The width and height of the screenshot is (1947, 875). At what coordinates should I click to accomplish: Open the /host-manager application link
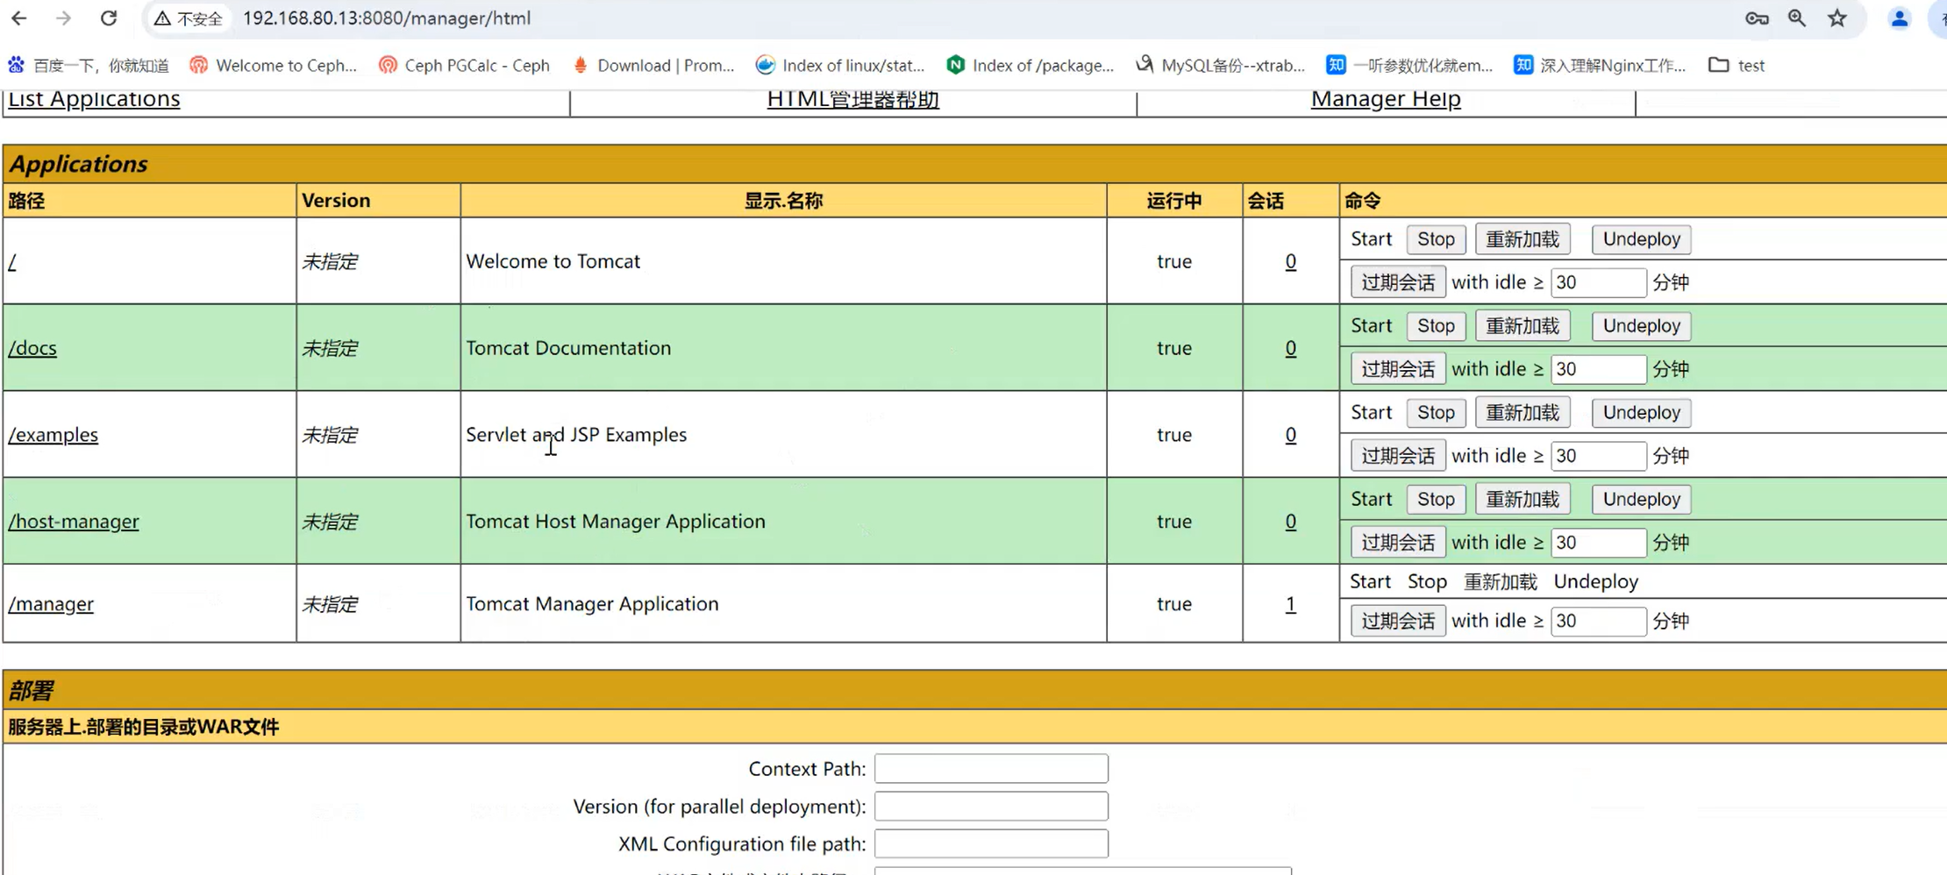coord(74,522)
